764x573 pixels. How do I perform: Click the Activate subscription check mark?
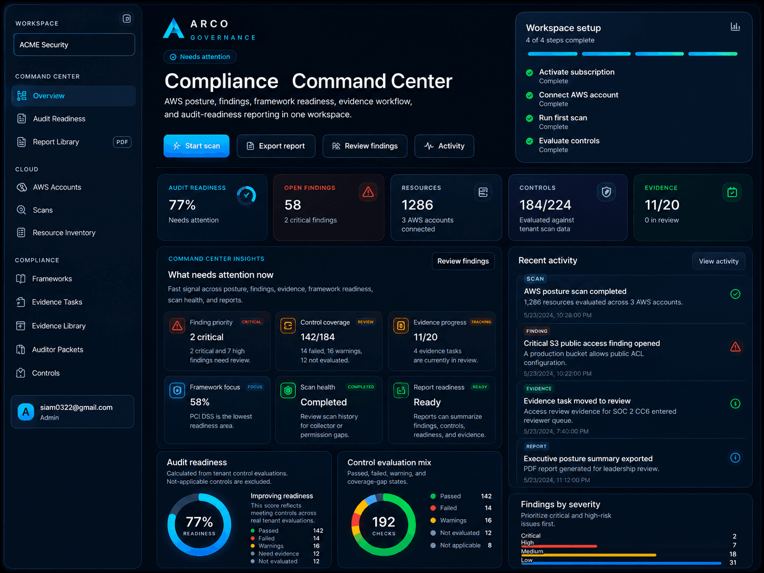[529, 73]
